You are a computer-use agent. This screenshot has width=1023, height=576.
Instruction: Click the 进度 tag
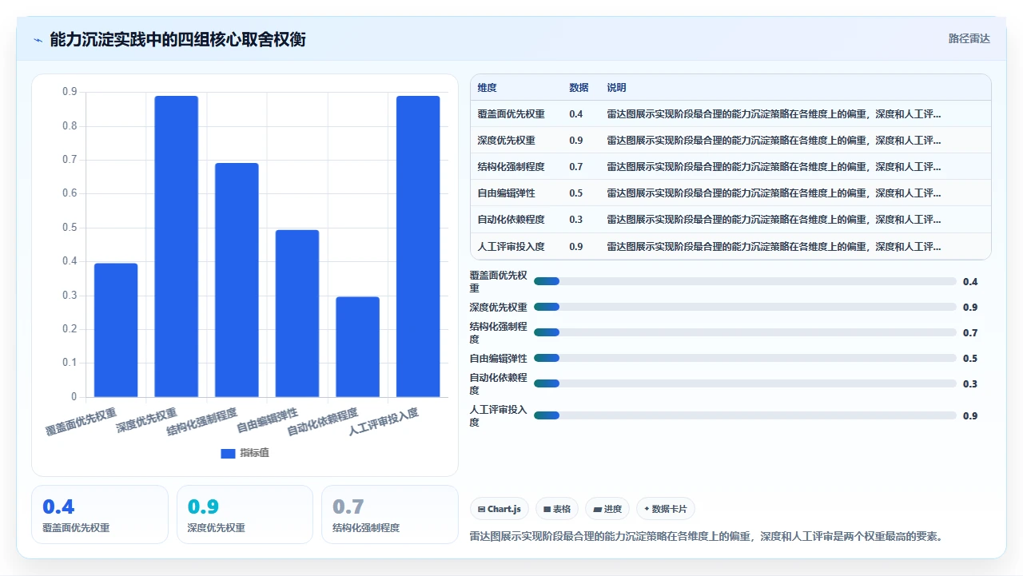(607, 509)
